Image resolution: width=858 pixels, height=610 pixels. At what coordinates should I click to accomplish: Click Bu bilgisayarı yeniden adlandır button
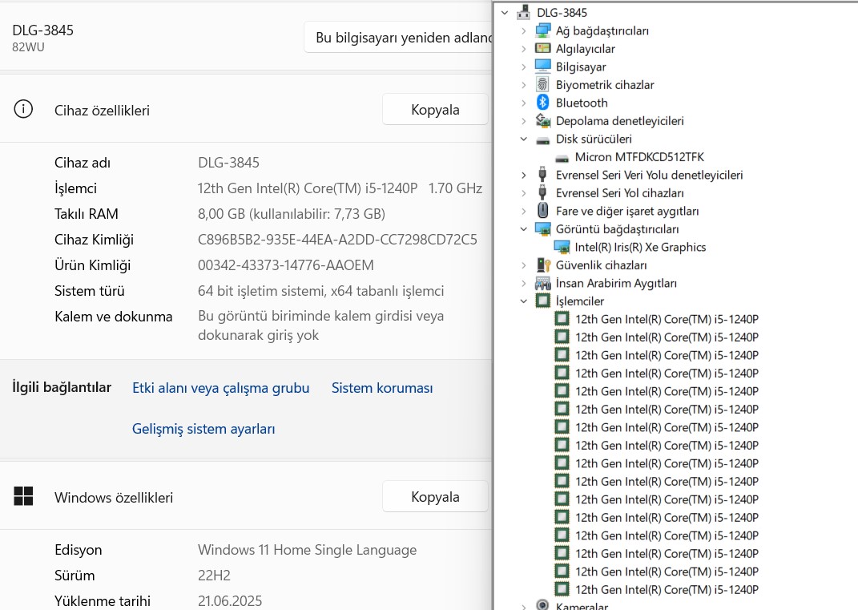[x=398, y=37]
